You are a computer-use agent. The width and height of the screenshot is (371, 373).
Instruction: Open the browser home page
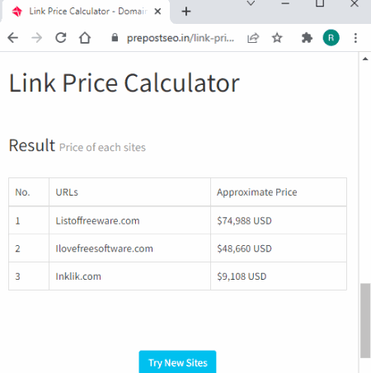click(85, 38)
